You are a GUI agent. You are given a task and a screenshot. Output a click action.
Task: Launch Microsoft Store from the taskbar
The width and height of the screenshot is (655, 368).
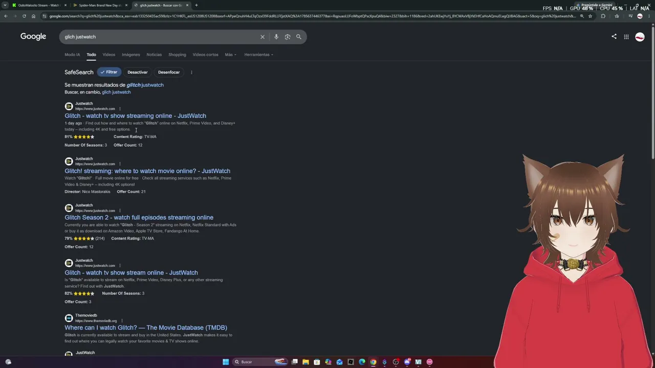317,362
